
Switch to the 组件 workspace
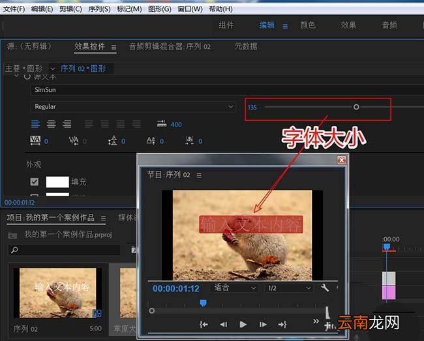pos(226,25)
